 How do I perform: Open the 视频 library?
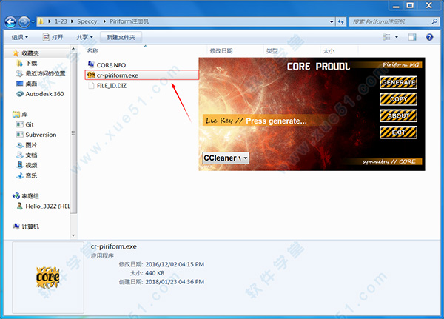[x=31, y=165]
